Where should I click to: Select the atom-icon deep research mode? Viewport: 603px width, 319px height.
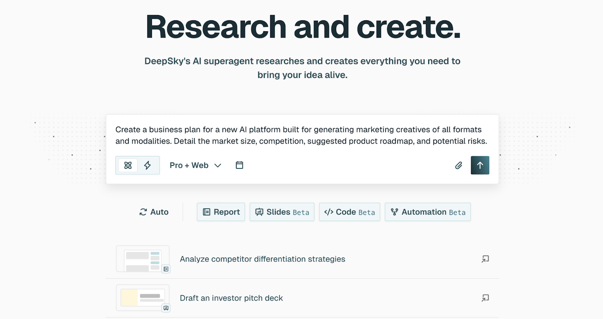[128, 165]
